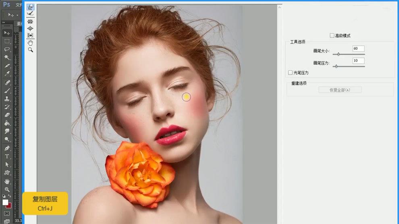
Task: Click the 恢复全部(A) restore all button
Action: point(340,90)
